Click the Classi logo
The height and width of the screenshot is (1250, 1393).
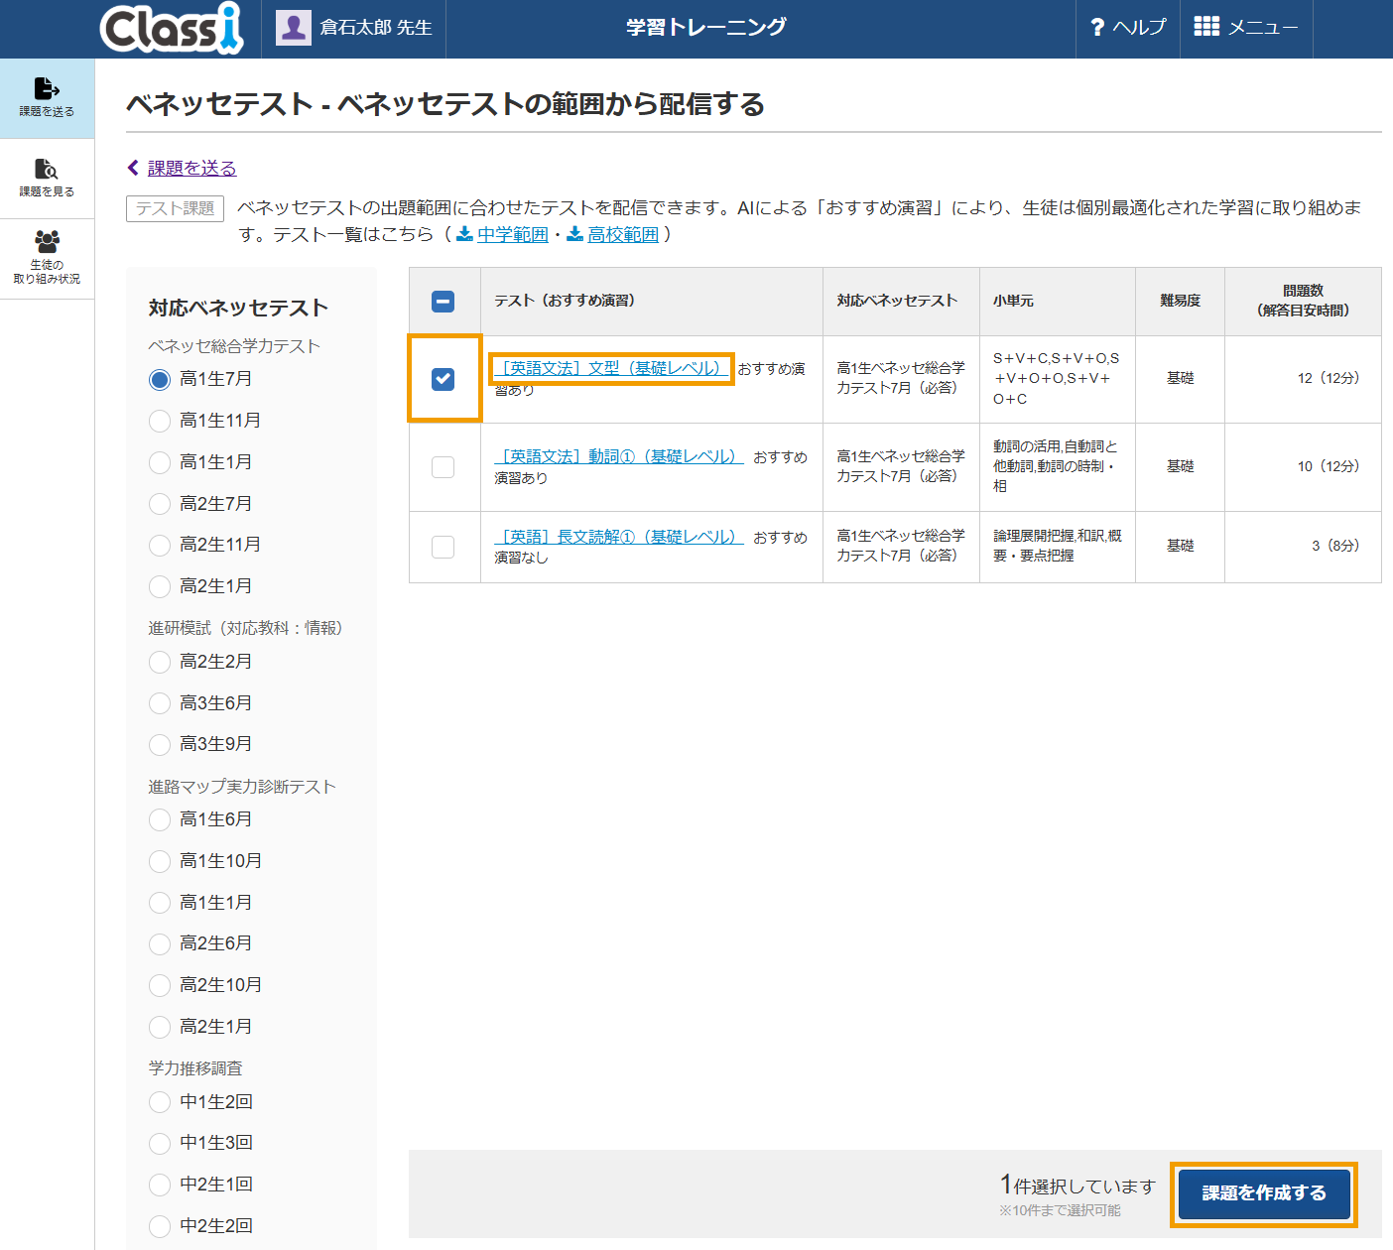point(172,28)
